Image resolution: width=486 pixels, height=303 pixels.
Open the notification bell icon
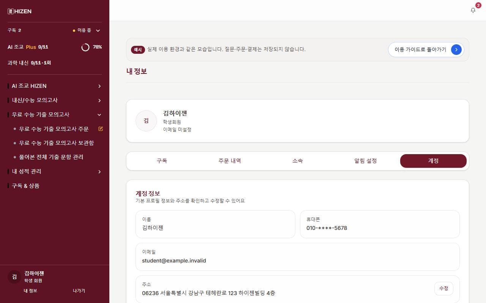tap(473, 10)
